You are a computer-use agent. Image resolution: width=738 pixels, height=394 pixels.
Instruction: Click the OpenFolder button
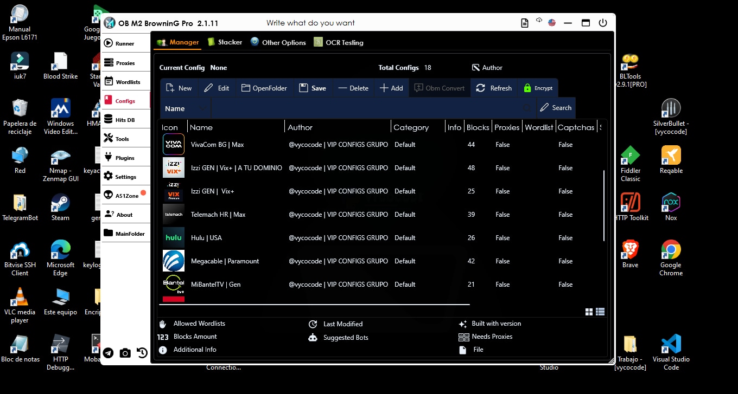click(x=264, y=88)
